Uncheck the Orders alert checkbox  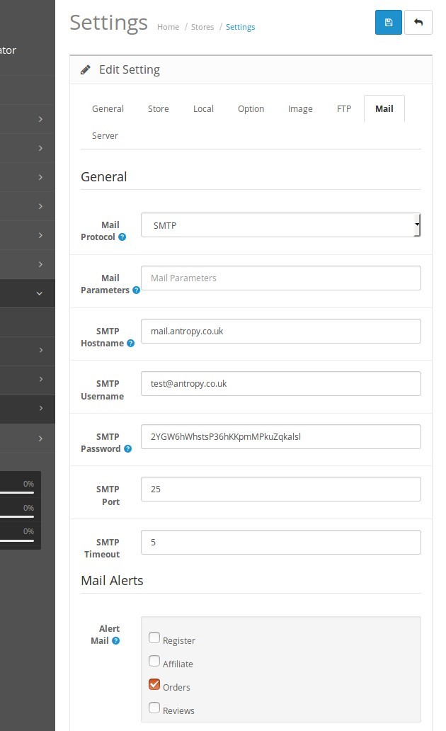[154, 684]
